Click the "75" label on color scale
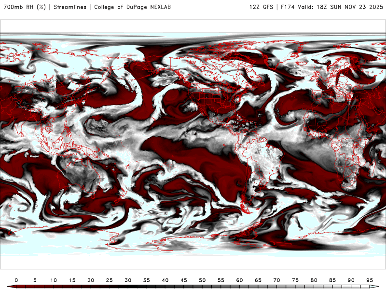This screenshot has height=289, width=386. tap(295, 280)
